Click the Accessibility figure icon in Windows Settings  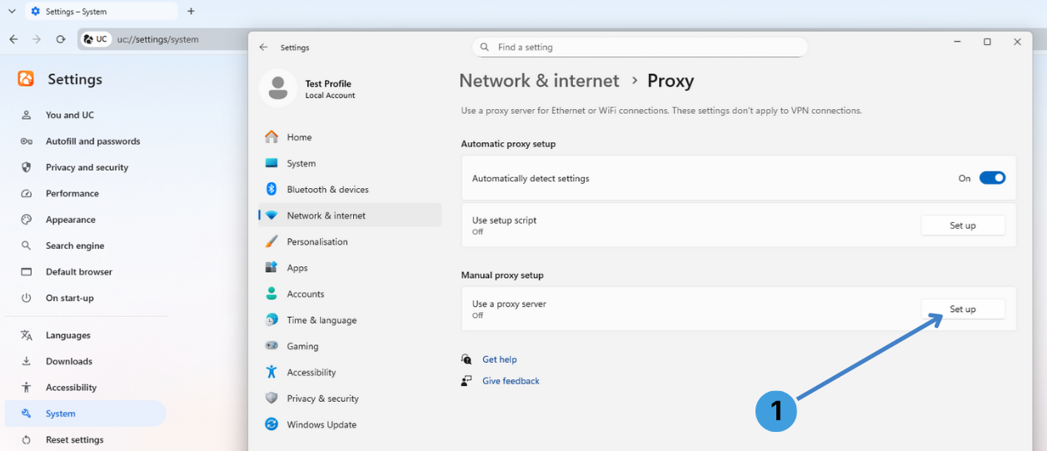coord(272,372)
